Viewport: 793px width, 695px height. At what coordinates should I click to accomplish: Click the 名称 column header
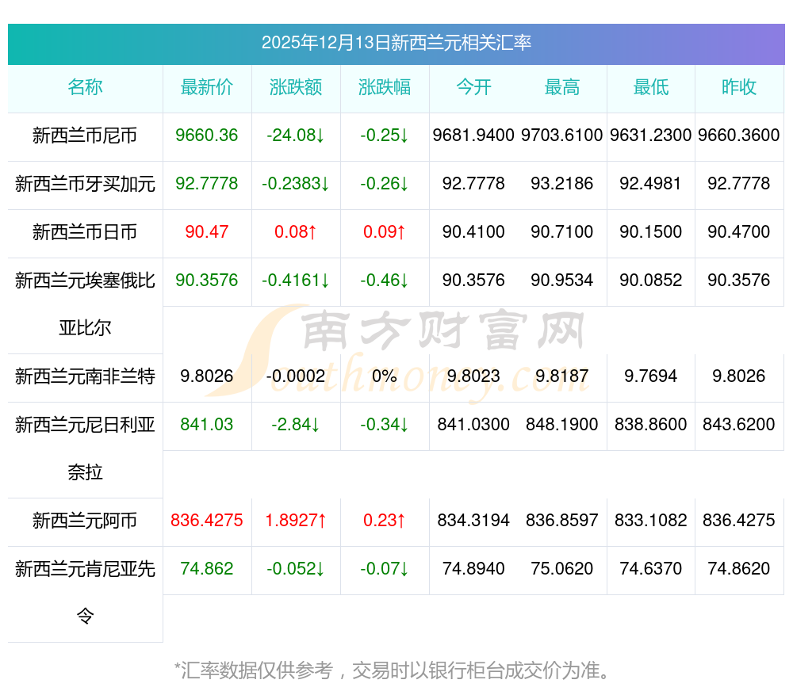(x=85, y=88)
